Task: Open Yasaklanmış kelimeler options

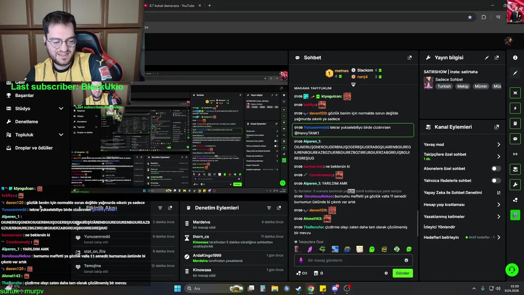Action: 462,216
